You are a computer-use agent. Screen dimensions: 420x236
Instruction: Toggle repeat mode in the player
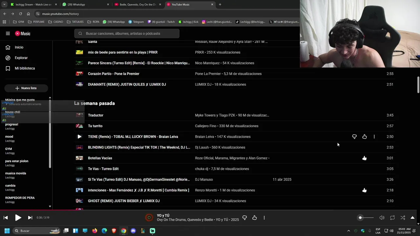coord(392,218)
